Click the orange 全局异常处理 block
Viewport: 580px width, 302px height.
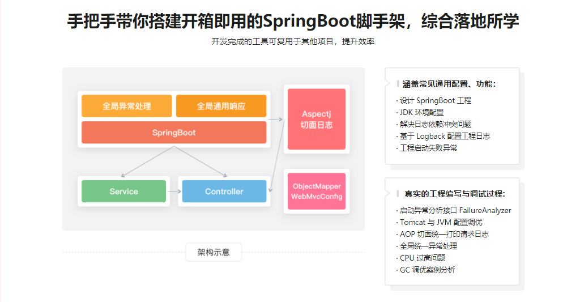126,106
